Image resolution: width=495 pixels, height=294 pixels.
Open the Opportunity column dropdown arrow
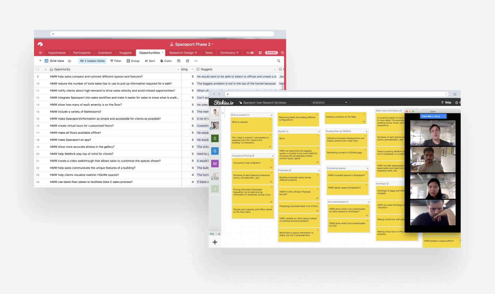pos(179,69)
